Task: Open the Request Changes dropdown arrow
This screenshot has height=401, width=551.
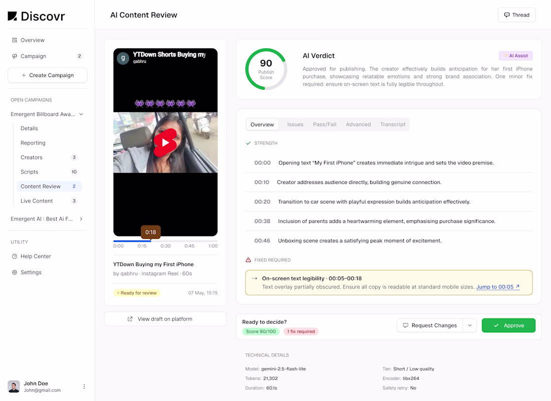Action: click(x=470, y=325)
